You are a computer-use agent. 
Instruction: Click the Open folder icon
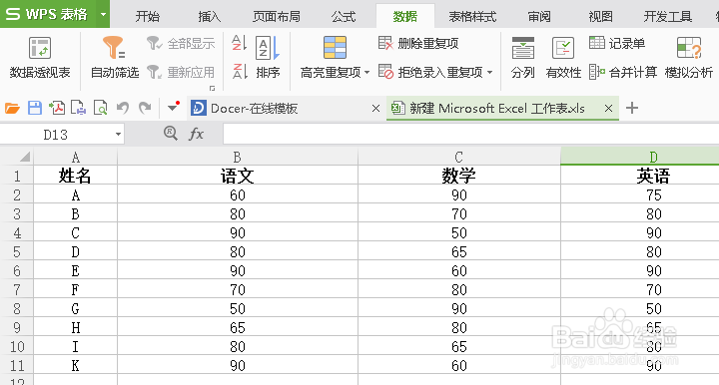coord(12,108)
